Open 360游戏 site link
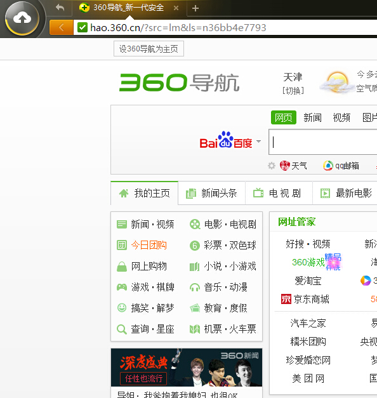 (308, 262)
